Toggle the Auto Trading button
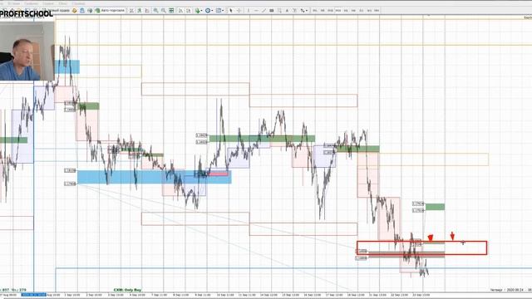 [x=110, y=11]
